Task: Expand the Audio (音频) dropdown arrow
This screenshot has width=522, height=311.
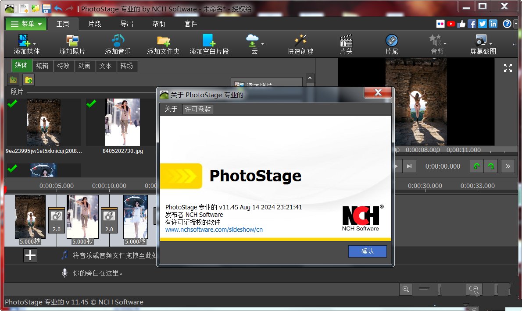Action: [445, 43]
